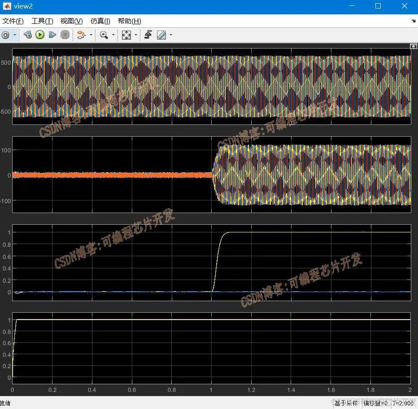This screenshot has width=418, height=409.
Task: Expand dropdown arrow next to measurements icon
Action: [171, 35]
